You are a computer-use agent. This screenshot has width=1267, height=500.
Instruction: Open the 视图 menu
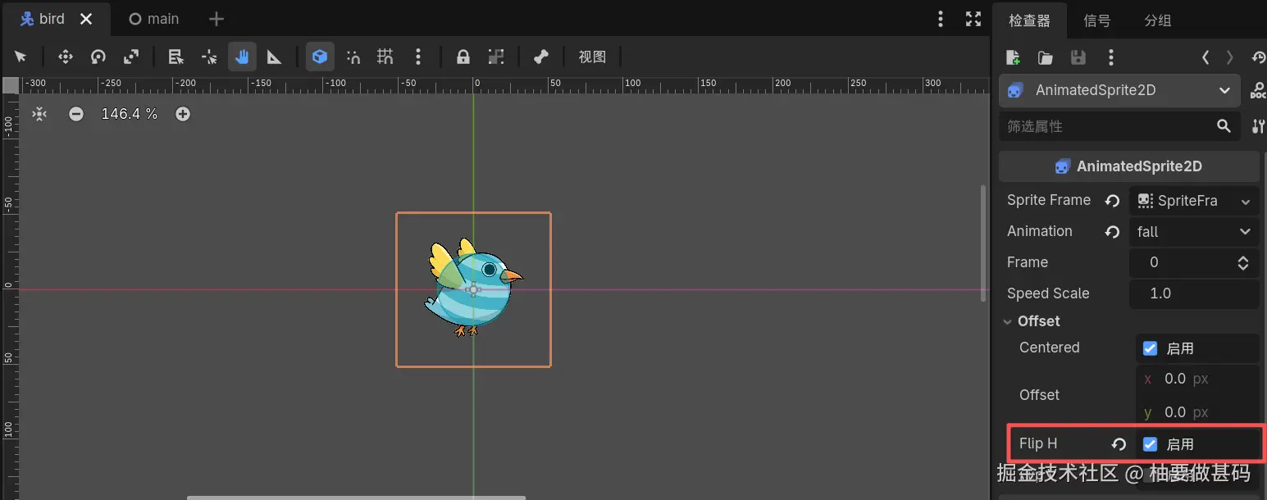tap(593, 57)
